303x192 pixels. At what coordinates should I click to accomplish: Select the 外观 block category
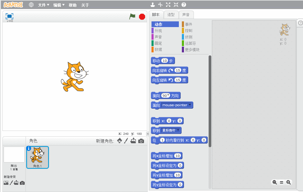click(x=157, y=31)
